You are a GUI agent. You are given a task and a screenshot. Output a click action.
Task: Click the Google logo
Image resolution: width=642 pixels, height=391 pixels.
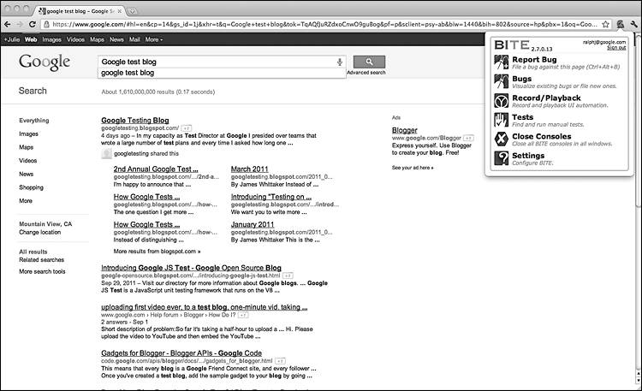coord(45,62)
